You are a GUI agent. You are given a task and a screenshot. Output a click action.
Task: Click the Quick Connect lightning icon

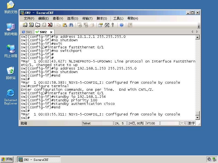pos(31,25)
